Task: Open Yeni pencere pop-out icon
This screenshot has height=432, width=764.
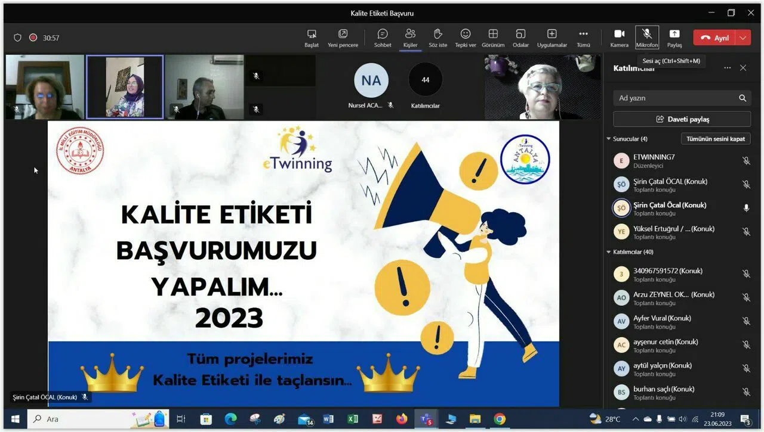Action: (x=343, y=34)
